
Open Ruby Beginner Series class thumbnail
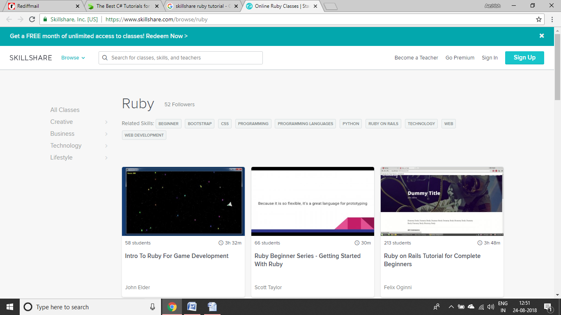313,201
